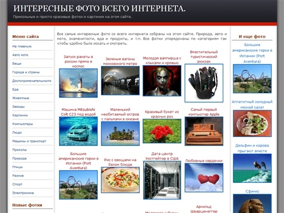This screenshot has width=284, height=213.
Task: Click the 'Меню сайта' sidebar heading
Action: [26, 36]
